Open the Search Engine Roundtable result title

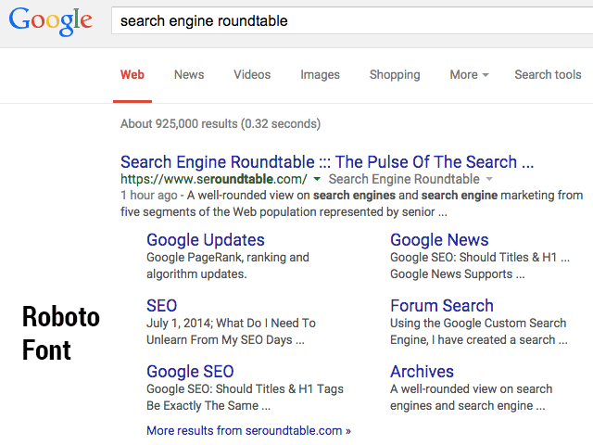[x=327, y=161]
